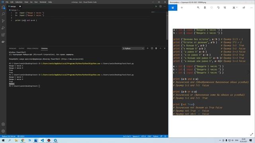Rotate the image in Photos
255x143 pixels.
click(x=218, y=8)
